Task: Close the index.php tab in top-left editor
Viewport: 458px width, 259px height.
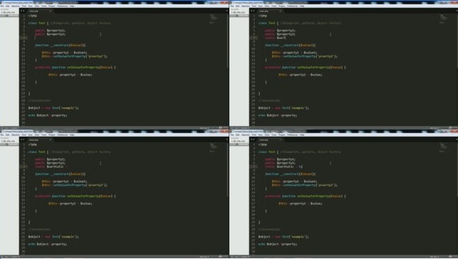Action: point(50,11)
